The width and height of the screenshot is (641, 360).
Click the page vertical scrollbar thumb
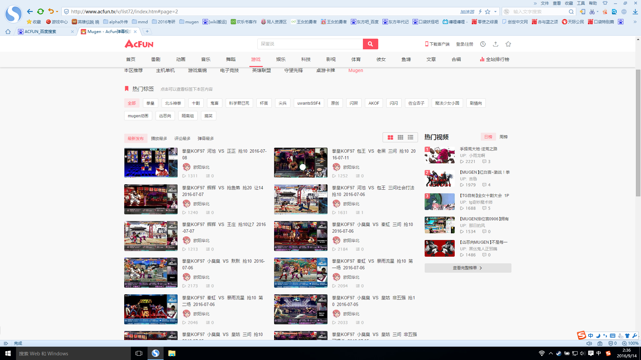click(x=638, y=133)
